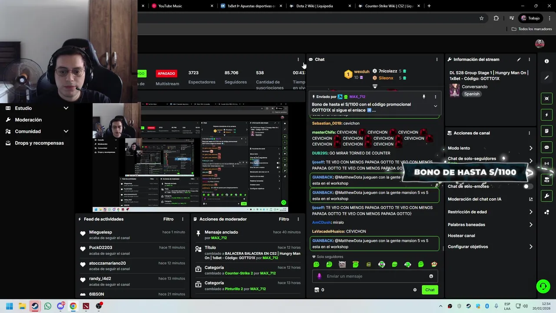Open the emote picker smiley icon
Viewport: 556px width, 313px height.
[431, 276]
